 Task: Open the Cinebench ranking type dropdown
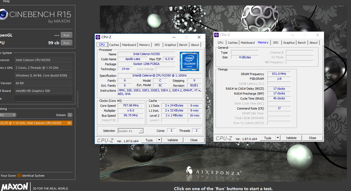8,115
